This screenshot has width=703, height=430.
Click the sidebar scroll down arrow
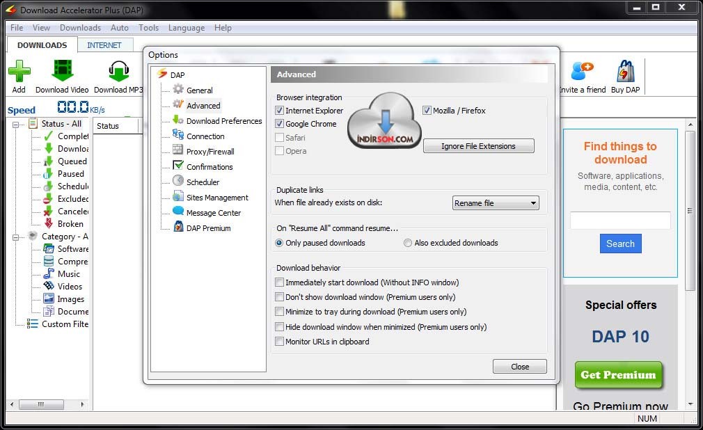pyautogui.click(x=690, y=404)
